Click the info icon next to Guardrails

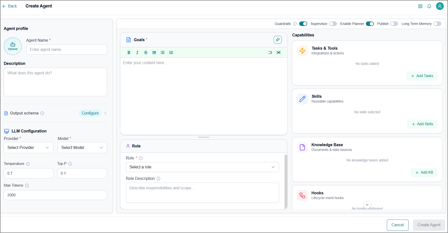295,24
